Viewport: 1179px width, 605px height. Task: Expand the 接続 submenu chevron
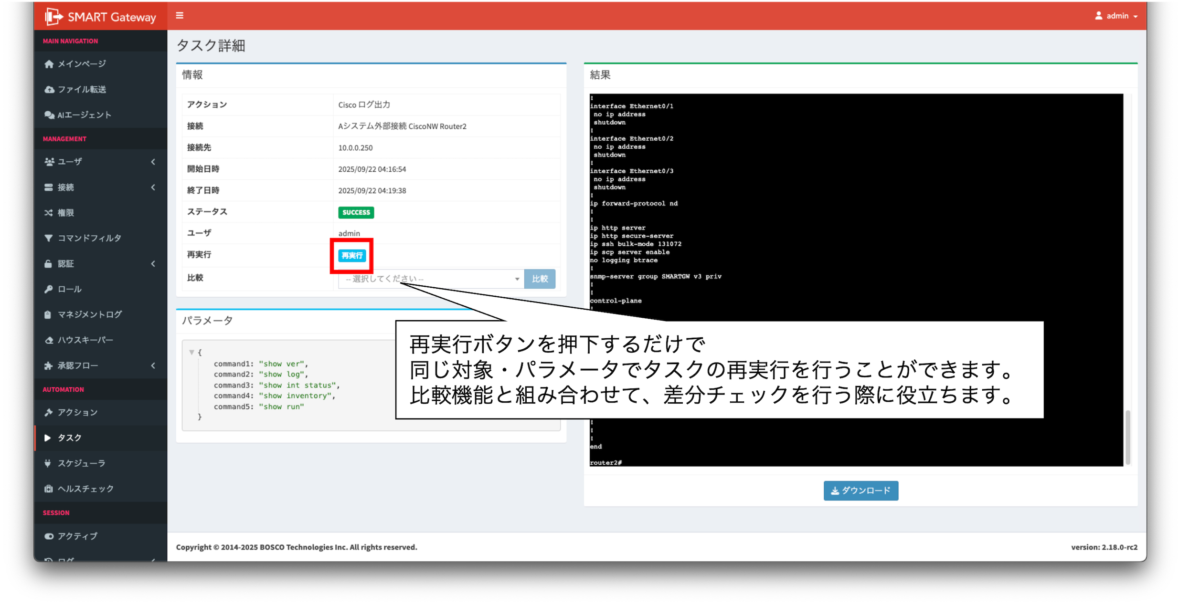(153, 188)
